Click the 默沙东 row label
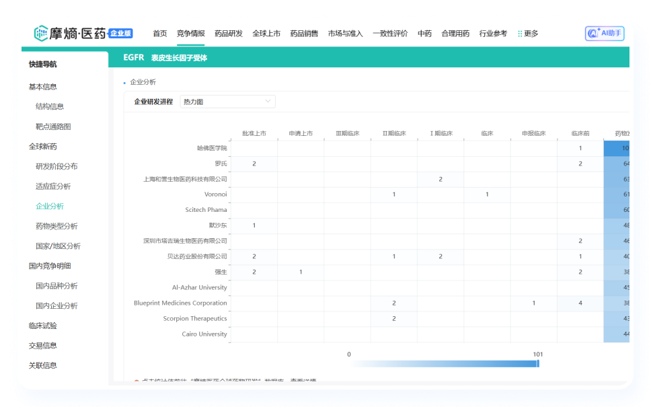The image size is (651, 407). 218,225
